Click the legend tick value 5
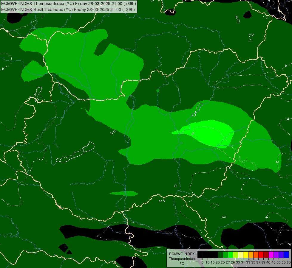This screenshot has width=292, height=268. (x=203, y=262)
